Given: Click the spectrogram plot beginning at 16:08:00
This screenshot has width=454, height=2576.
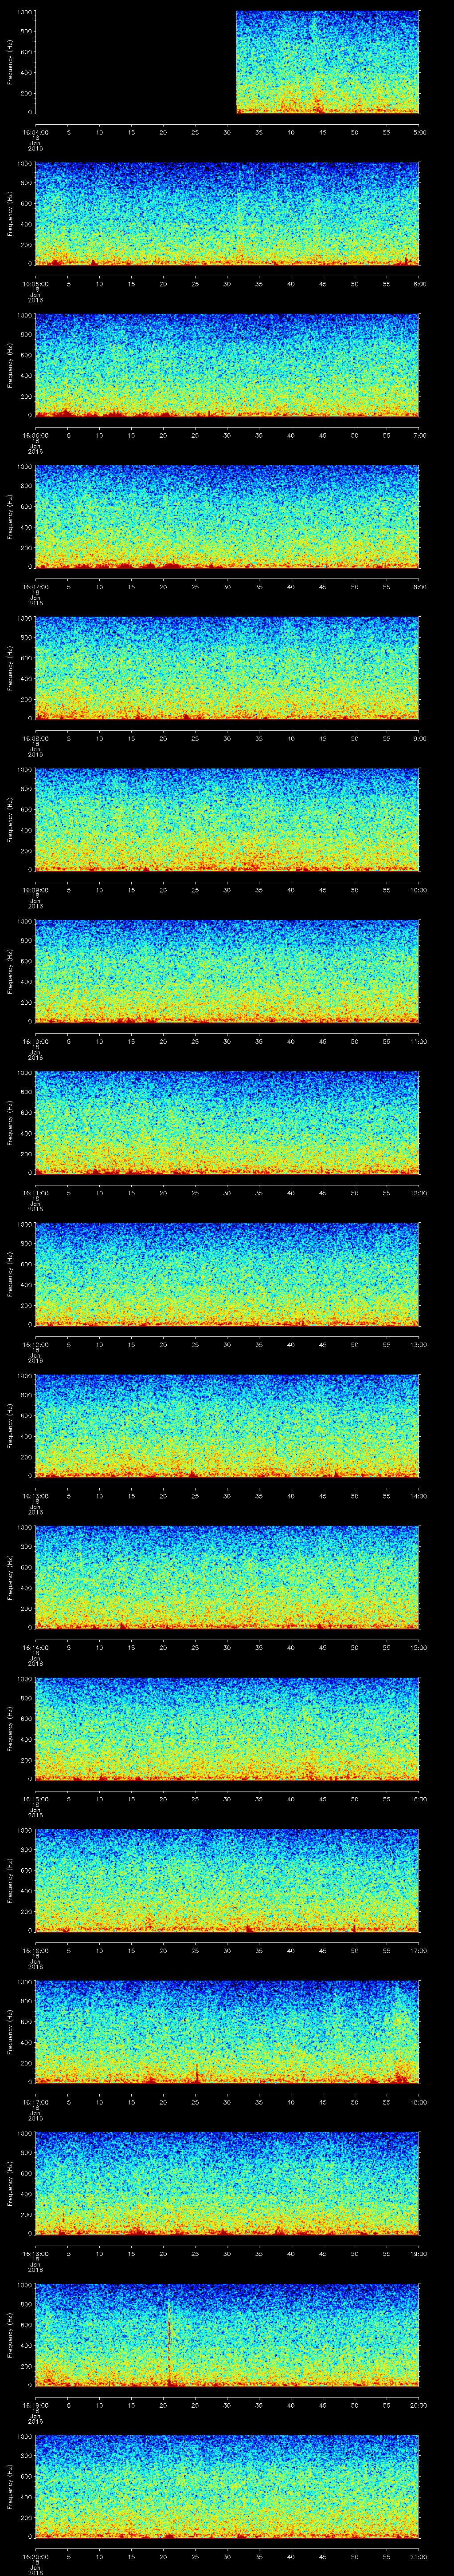Looking at the screenshot, I should [x=227, y=668].
